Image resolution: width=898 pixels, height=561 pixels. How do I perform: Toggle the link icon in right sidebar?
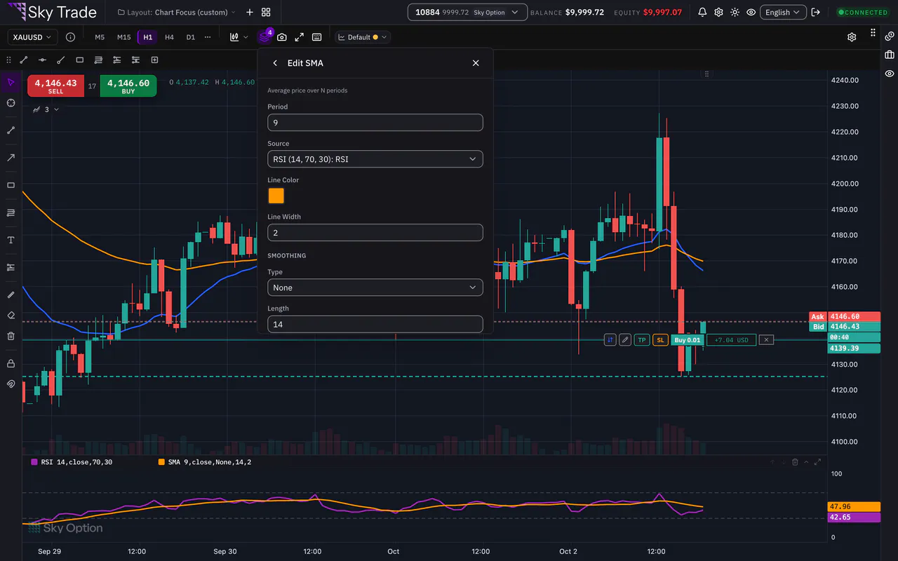coord(890,35)
